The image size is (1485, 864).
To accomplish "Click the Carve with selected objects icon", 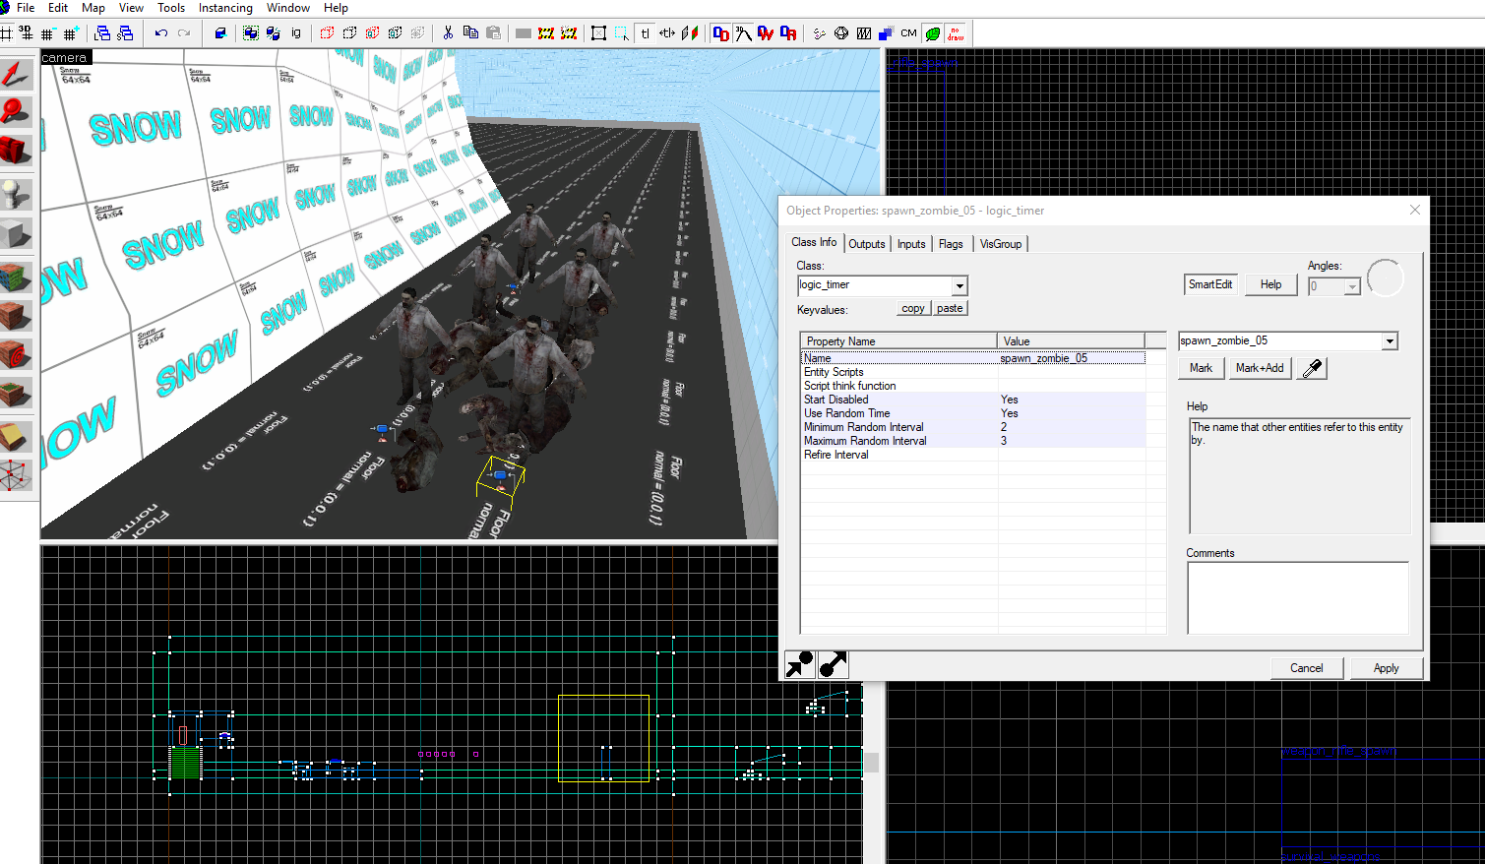I will (x=220, y=33).
